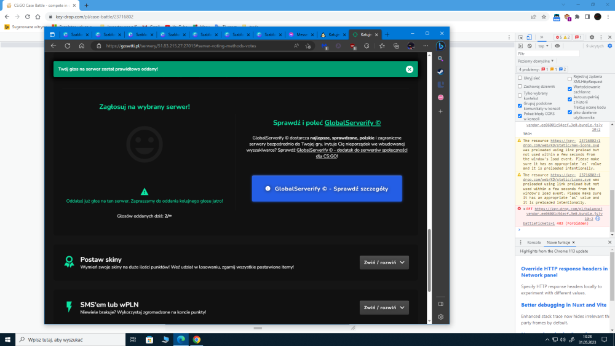Uncheck Pokaż błędy CORS w konsoli
This screenshot has height=346, width=615.
point(520,116)
